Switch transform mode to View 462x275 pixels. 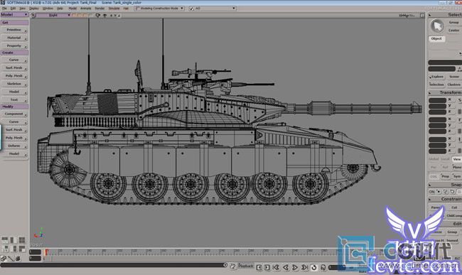(457, 159)
